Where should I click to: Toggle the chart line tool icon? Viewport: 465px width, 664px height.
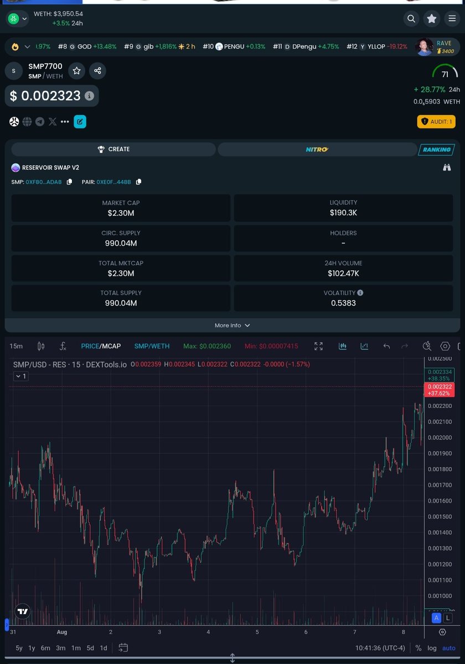tap(364, 346)
